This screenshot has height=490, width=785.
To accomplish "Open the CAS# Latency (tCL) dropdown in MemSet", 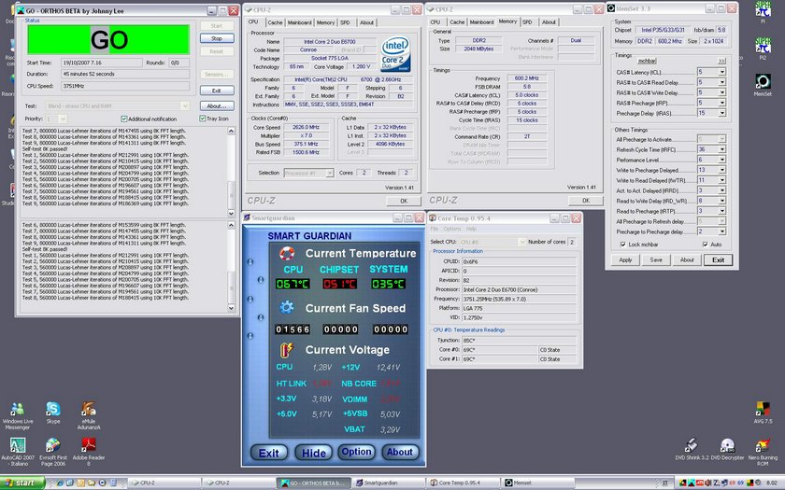I will pyautogui.click(x=721, y=72).
